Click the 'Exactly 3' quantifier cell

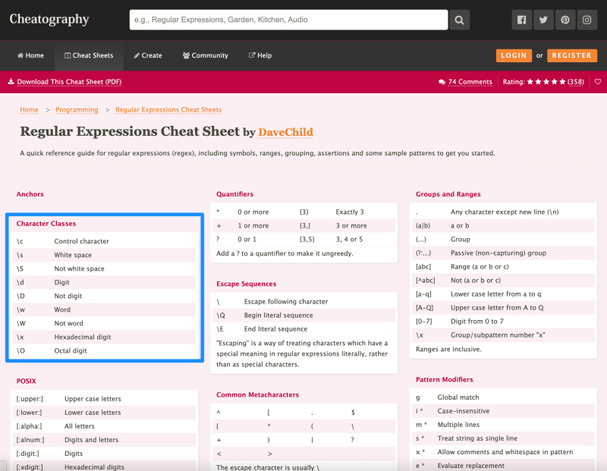[350, 212]
